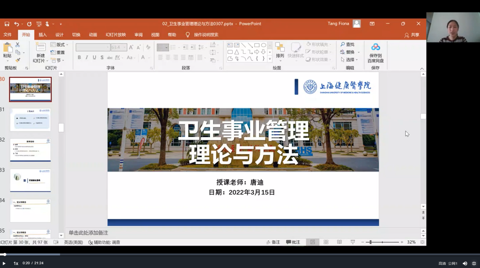Click the Paste clipboard icon
This screenshot has width=480, height=268.
click(x=7, y=48)
